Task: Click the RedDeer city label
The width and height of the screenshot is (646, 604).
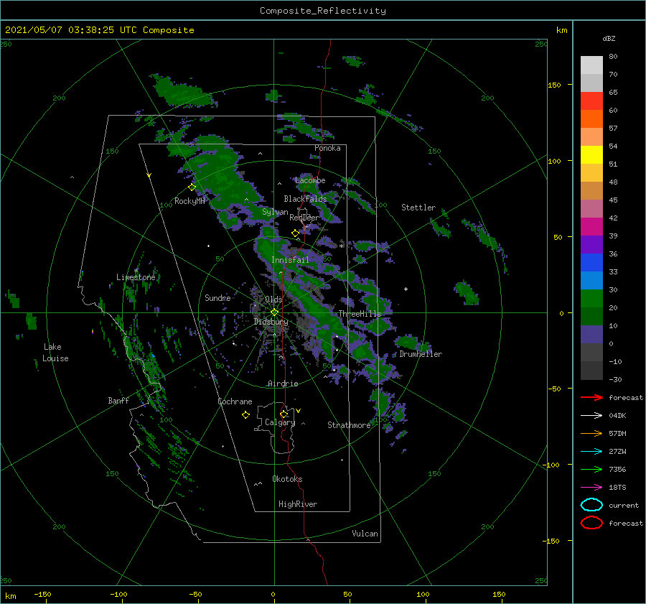Action: tap(304, 218)
